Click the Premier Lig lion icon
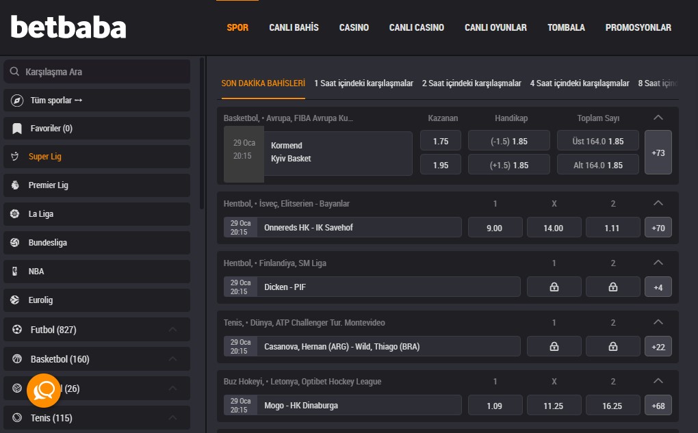Image resolution: width=698 pixels, height=433 pixels. pyautogui.click(x=14, y=185)
